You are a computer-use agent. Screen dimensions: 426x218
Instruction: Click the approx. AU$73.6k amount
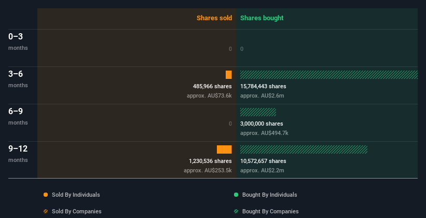(x=209, y=96)
